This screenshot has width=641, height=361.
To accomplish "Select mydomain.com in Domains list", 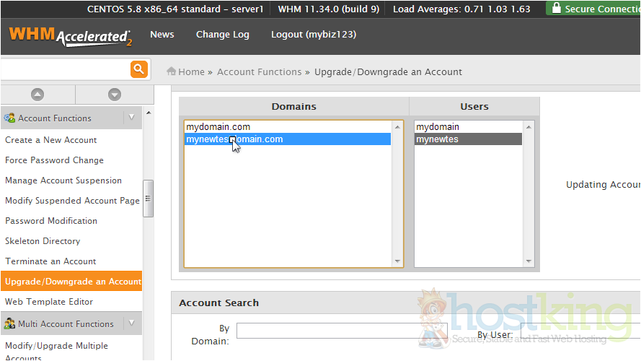I will point(218,127).
